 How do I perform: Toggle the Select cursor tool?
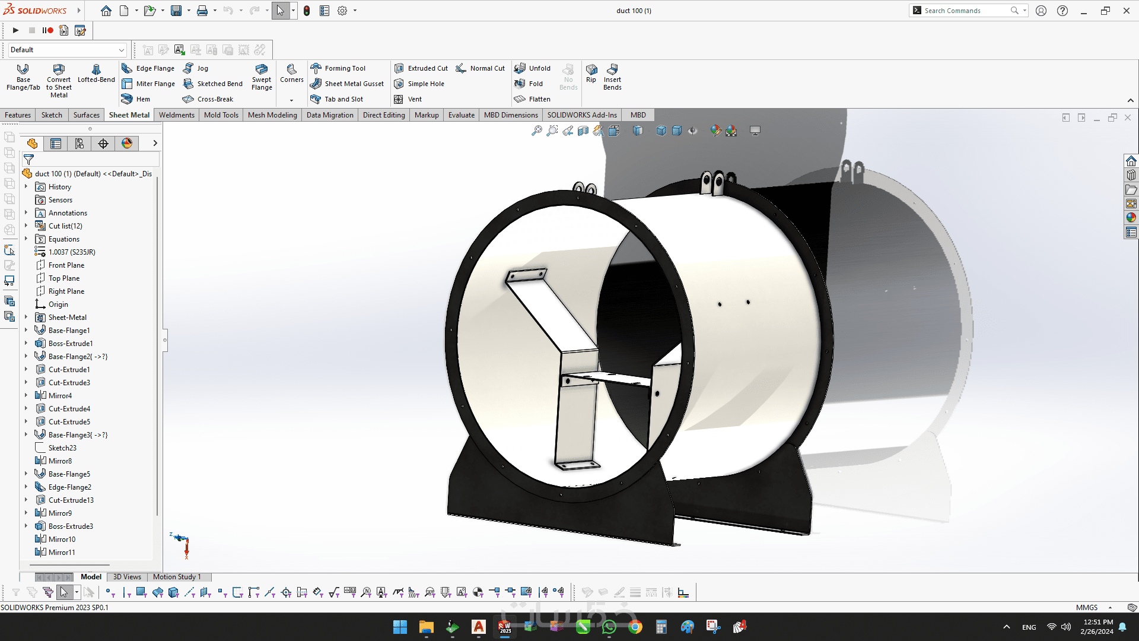(280, 11)
